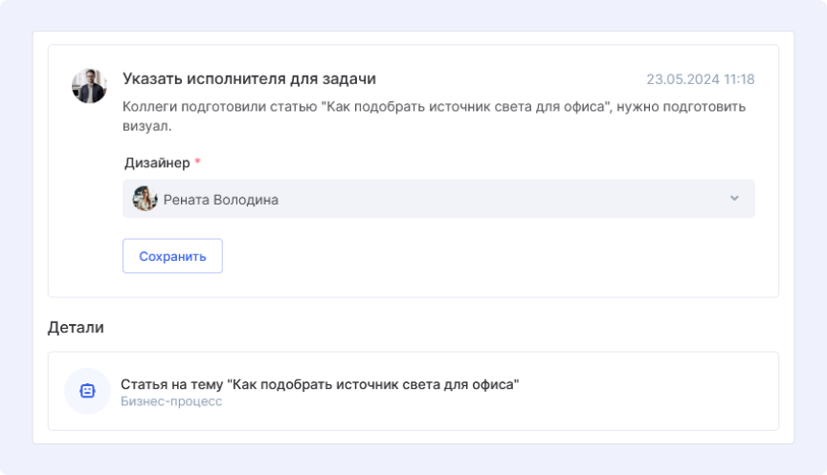Click the timestamp 23.05.2024 11:18
Image resolution: width=827 pixels, height=475 pixels.
point(700,79)
